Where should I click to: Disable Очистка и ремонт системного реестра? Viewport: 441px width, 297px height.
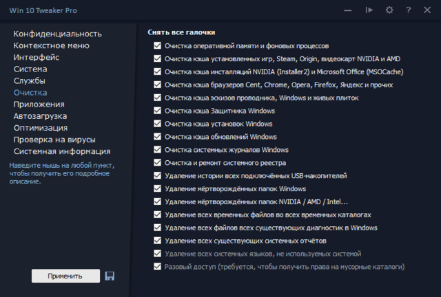pos(158,163)
